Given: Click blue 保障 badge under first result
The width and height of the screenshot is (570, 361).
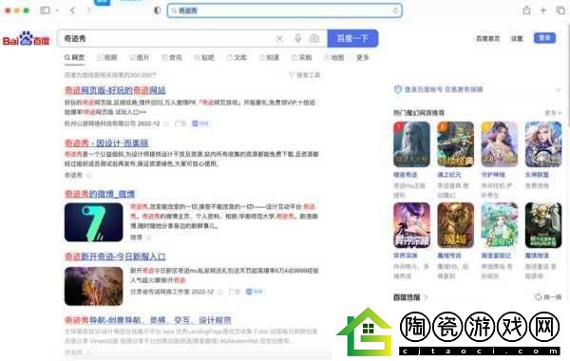Looking at the screenshot, I should 200,123.
